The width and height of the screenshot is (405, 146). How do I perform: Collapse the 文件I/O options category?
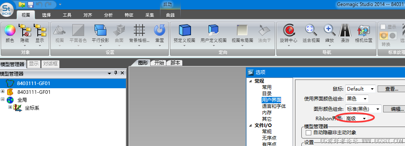coord(250,125)
